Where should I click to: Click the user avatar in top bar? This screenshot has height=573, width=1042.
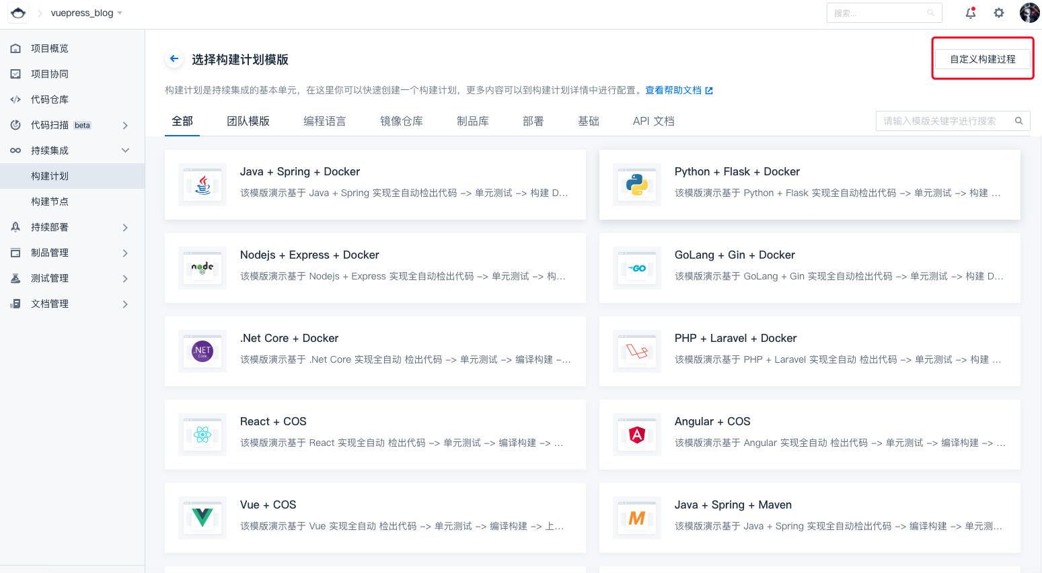pyautogui.click(x=1029, y=13)
